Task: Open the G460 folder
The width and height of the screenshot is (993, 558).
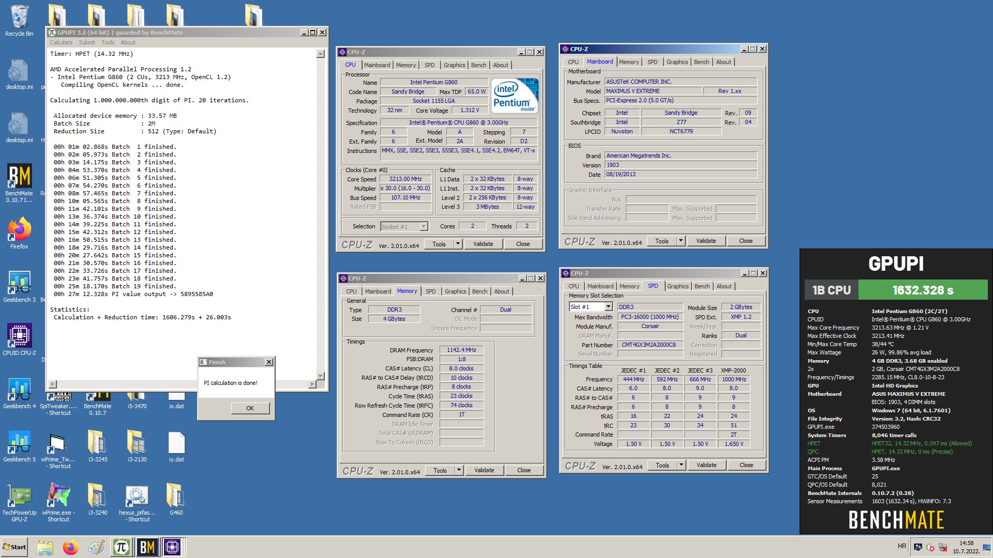Action: point(176,500)
